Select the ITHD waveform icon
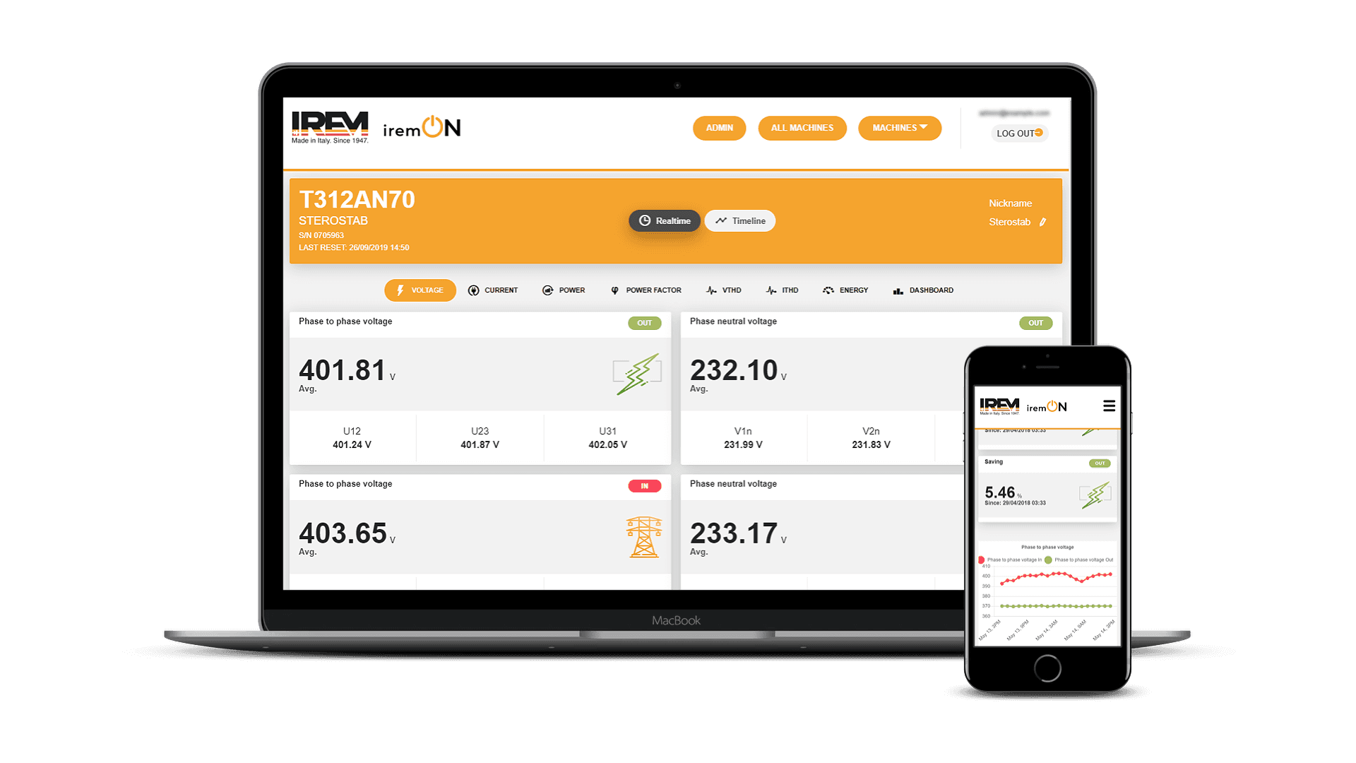 [769, 290]
